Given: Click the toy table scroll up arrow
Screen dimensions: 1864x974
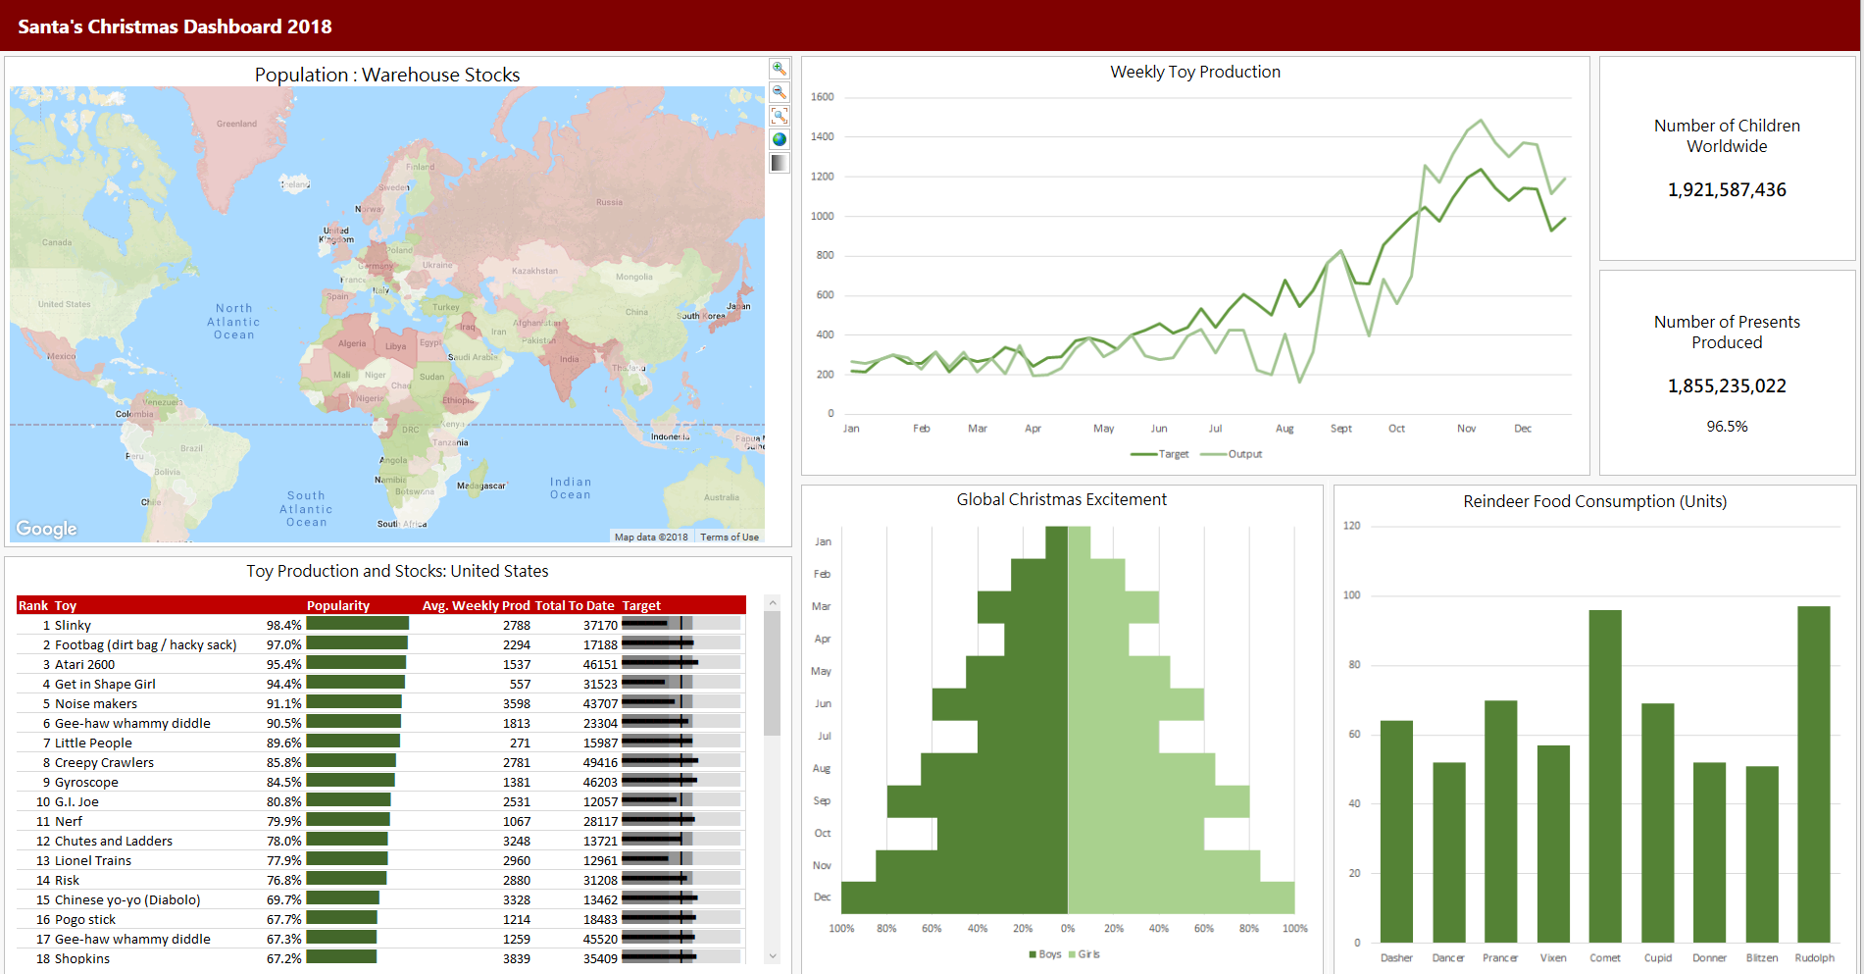Looking at the screenshot, I should pos(773,603).
